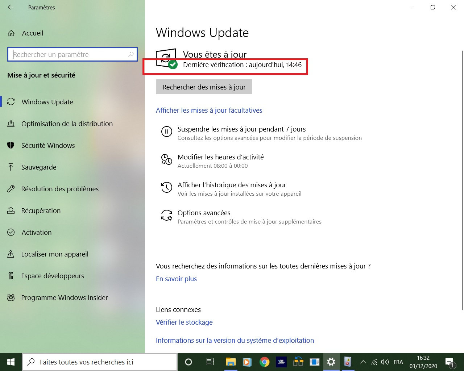The width and height of the screenshot is (464, 371).
Task: Click the Settings gear in the taskbar
Action: click(x=331, y=362)
